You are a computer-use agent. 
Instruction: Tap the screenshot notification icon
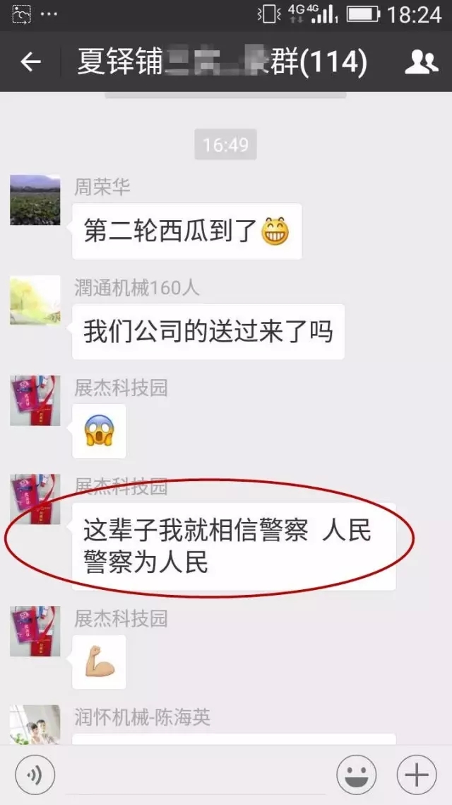coord(21,14)
